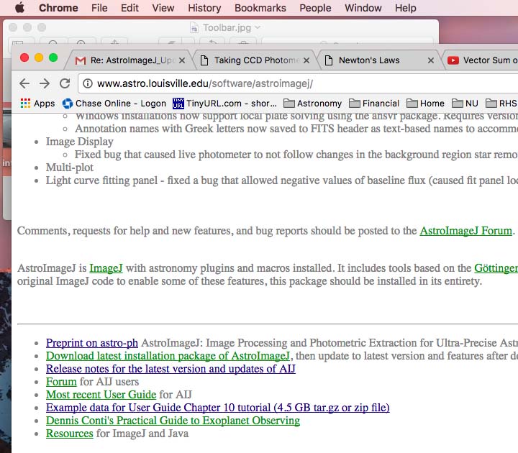Switch to the Vector Sum YouTube tab

482,60
